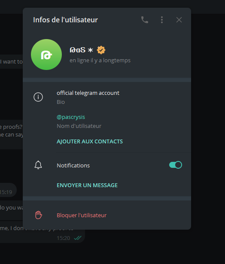The height and width of the screenshot is (264, 225).
Task: Click the info circle icon beside bio
Action: (38, 97)
